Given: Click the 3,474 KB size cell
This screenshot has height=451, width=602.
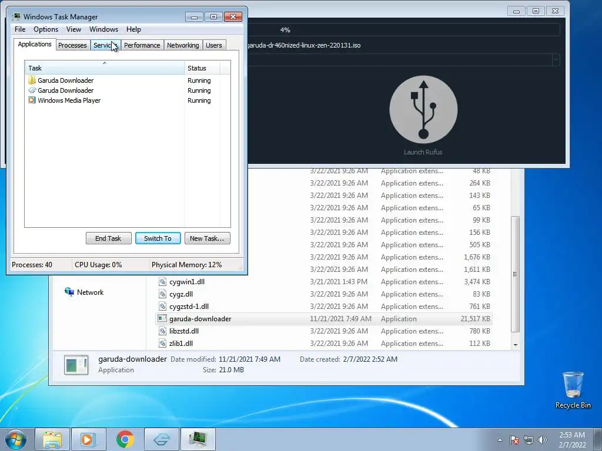Looking at the screenshot, I should pyautogui.click(x=477, y=282).
